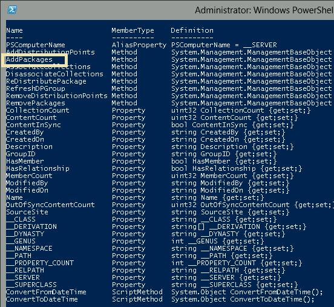
Task: Click the DisassociateCollections method name
Action: pyautogui.click(x=54, y=74)
